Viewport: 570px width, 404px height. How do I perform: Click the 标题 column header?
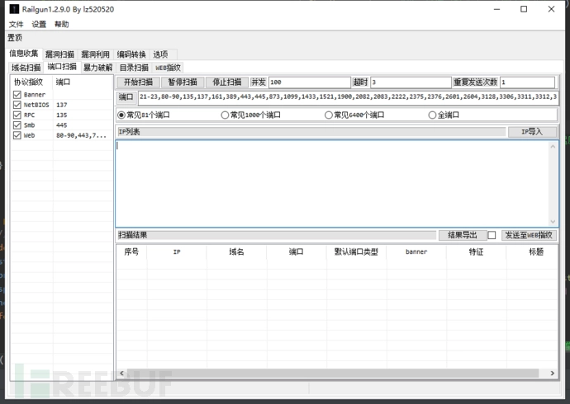[x=532, y=251]
